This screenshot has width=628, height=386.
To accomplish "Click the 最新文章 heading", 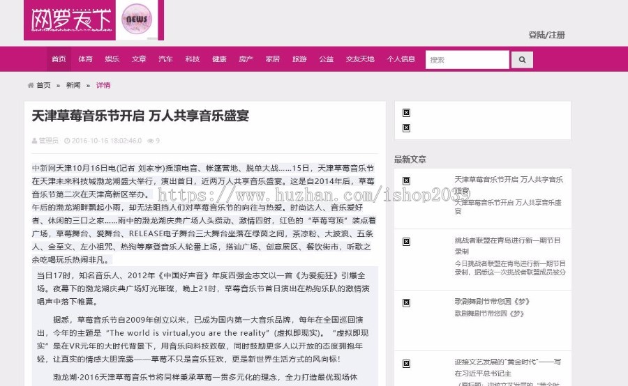I will click(410, 159).
